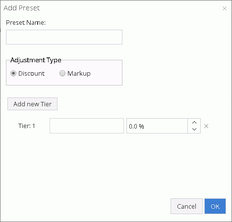
Task: Click the Tier: 1 row label
Action: coord(27,126)
